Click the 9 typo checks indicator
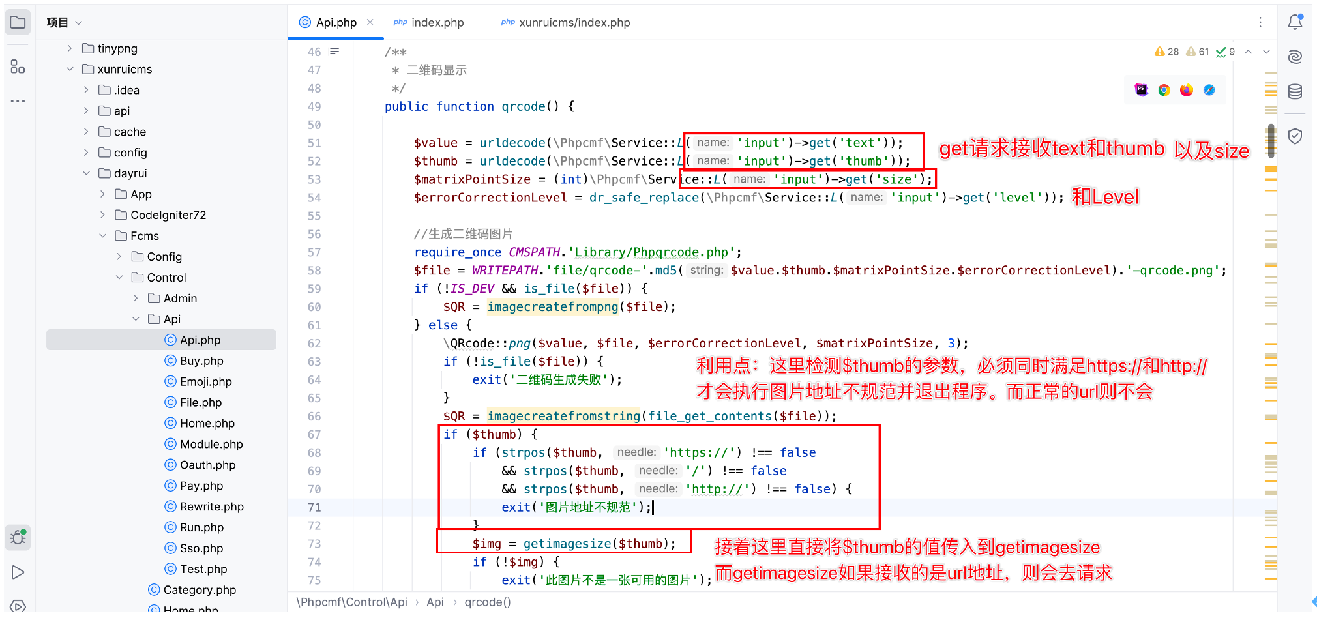1317x618 pixels. click(1225, 51)
